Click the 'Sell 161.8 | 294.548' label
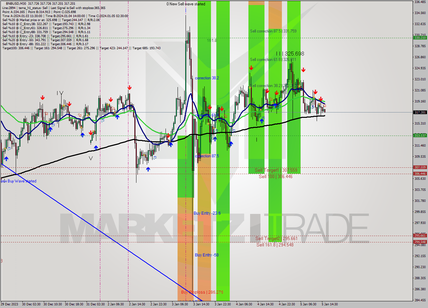This screenshot has width=428, height=308. [275, 245]
